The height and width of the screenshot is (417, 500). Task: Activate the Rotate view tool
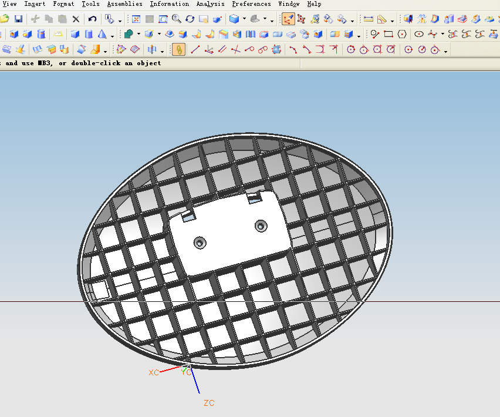[190, 19]
